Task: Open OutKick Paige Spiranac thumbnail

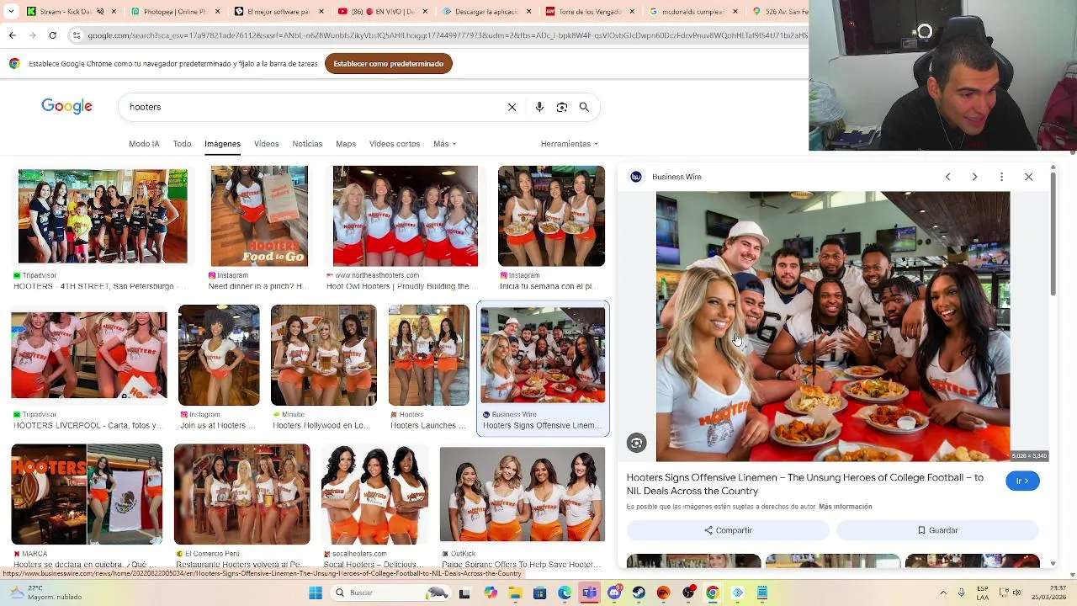Action: (x=522, y=494)
